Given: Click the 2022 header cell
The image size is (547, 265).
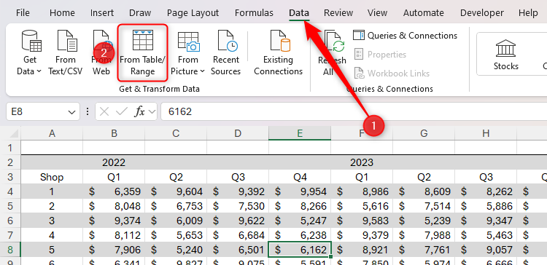Looking at the screenshot, I should pyautogui.click(x=114, y=162).
